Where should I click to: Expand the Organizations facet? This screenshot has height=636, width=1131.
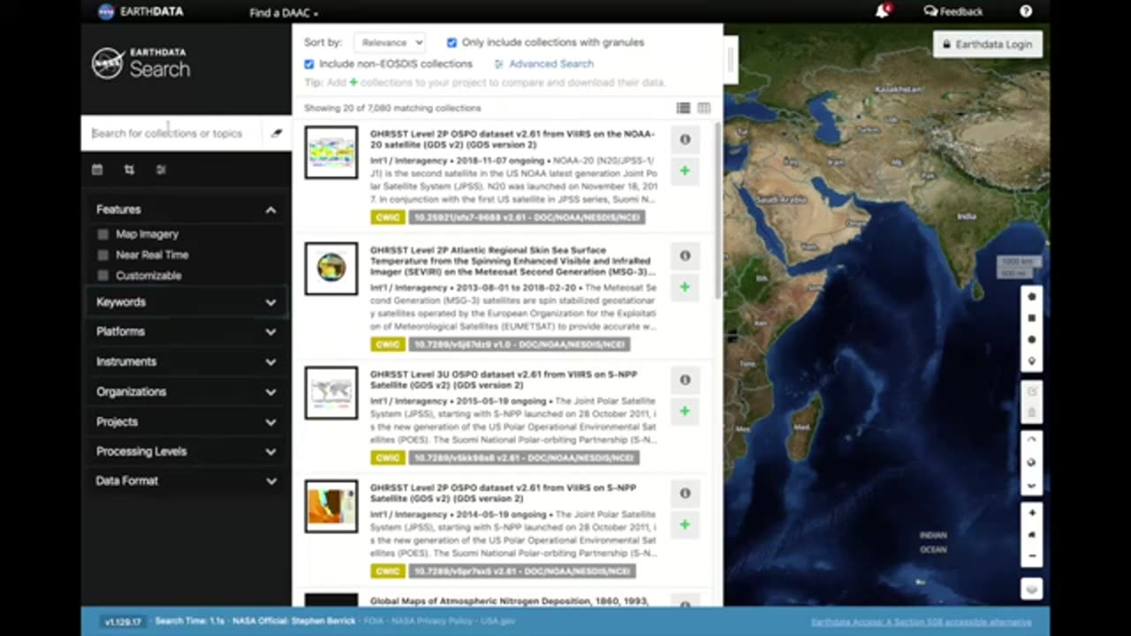(186, 391)
